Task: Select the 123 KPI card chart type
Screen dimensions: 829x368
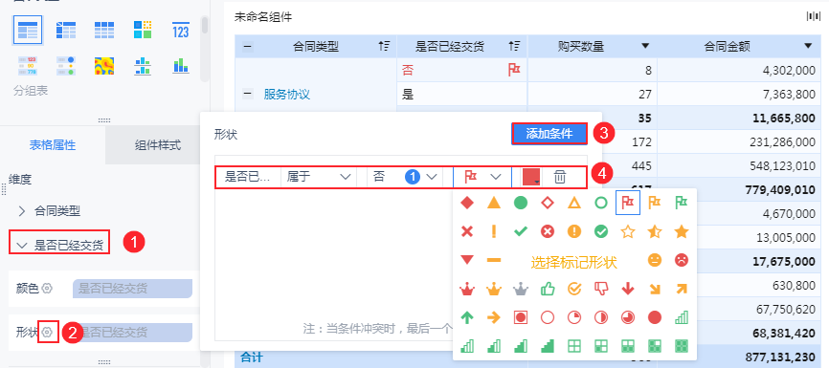Action: tap(180, 30)
